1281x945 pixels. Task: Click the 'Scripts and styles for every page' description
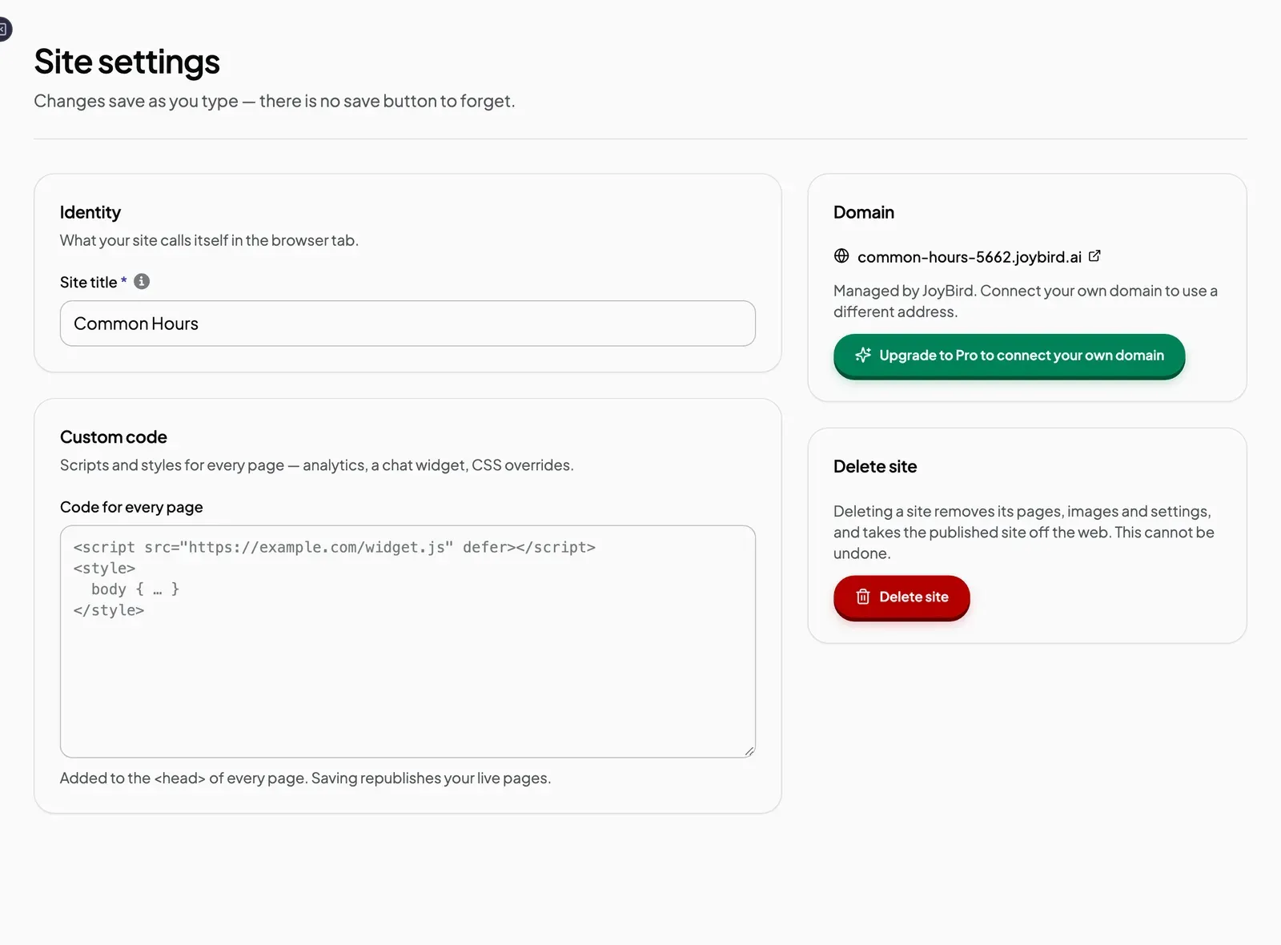click(x=316, y=465)
